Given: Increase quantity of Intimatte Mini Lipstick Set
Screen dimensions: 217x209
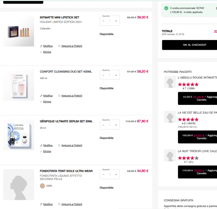Looking at the screenshot, I should tap(116, 21).
